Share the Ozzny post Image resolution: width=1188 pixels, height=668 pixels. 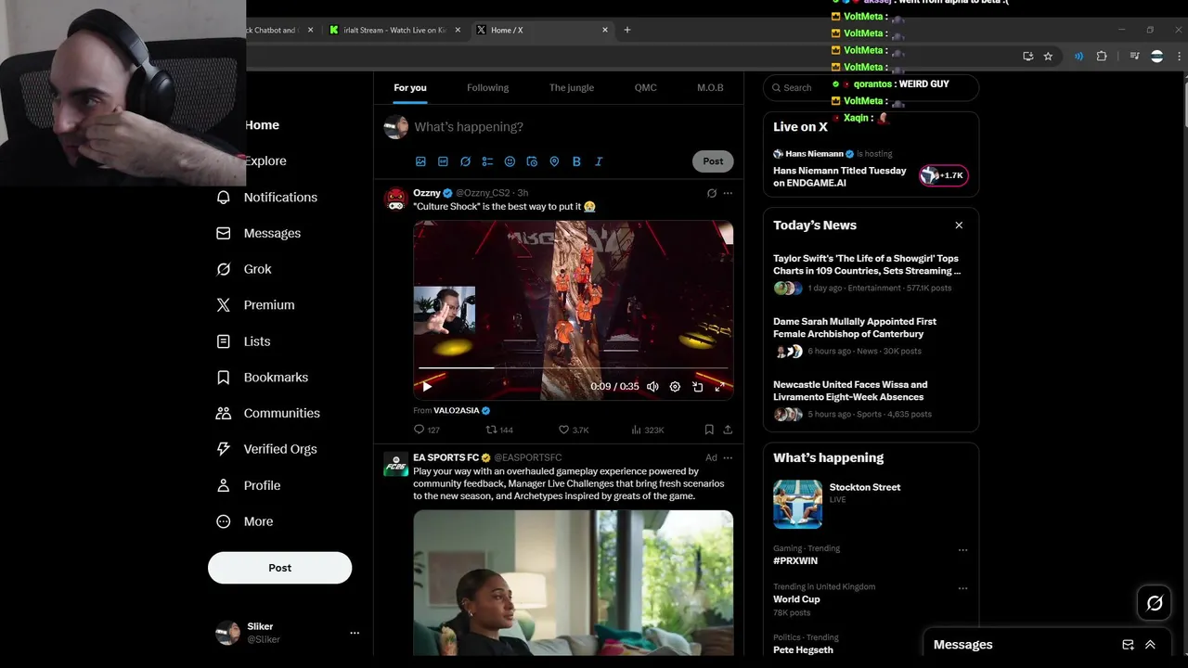click(x=728, y=430)
